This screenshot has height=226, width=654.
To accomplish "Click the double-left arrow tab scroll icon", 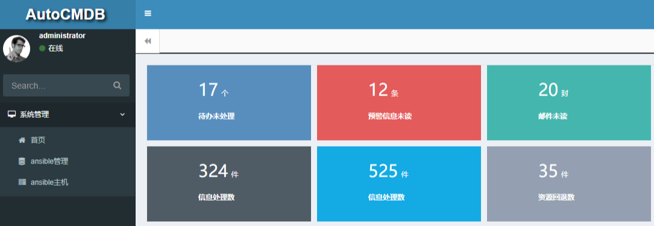I will coord(148,41).
